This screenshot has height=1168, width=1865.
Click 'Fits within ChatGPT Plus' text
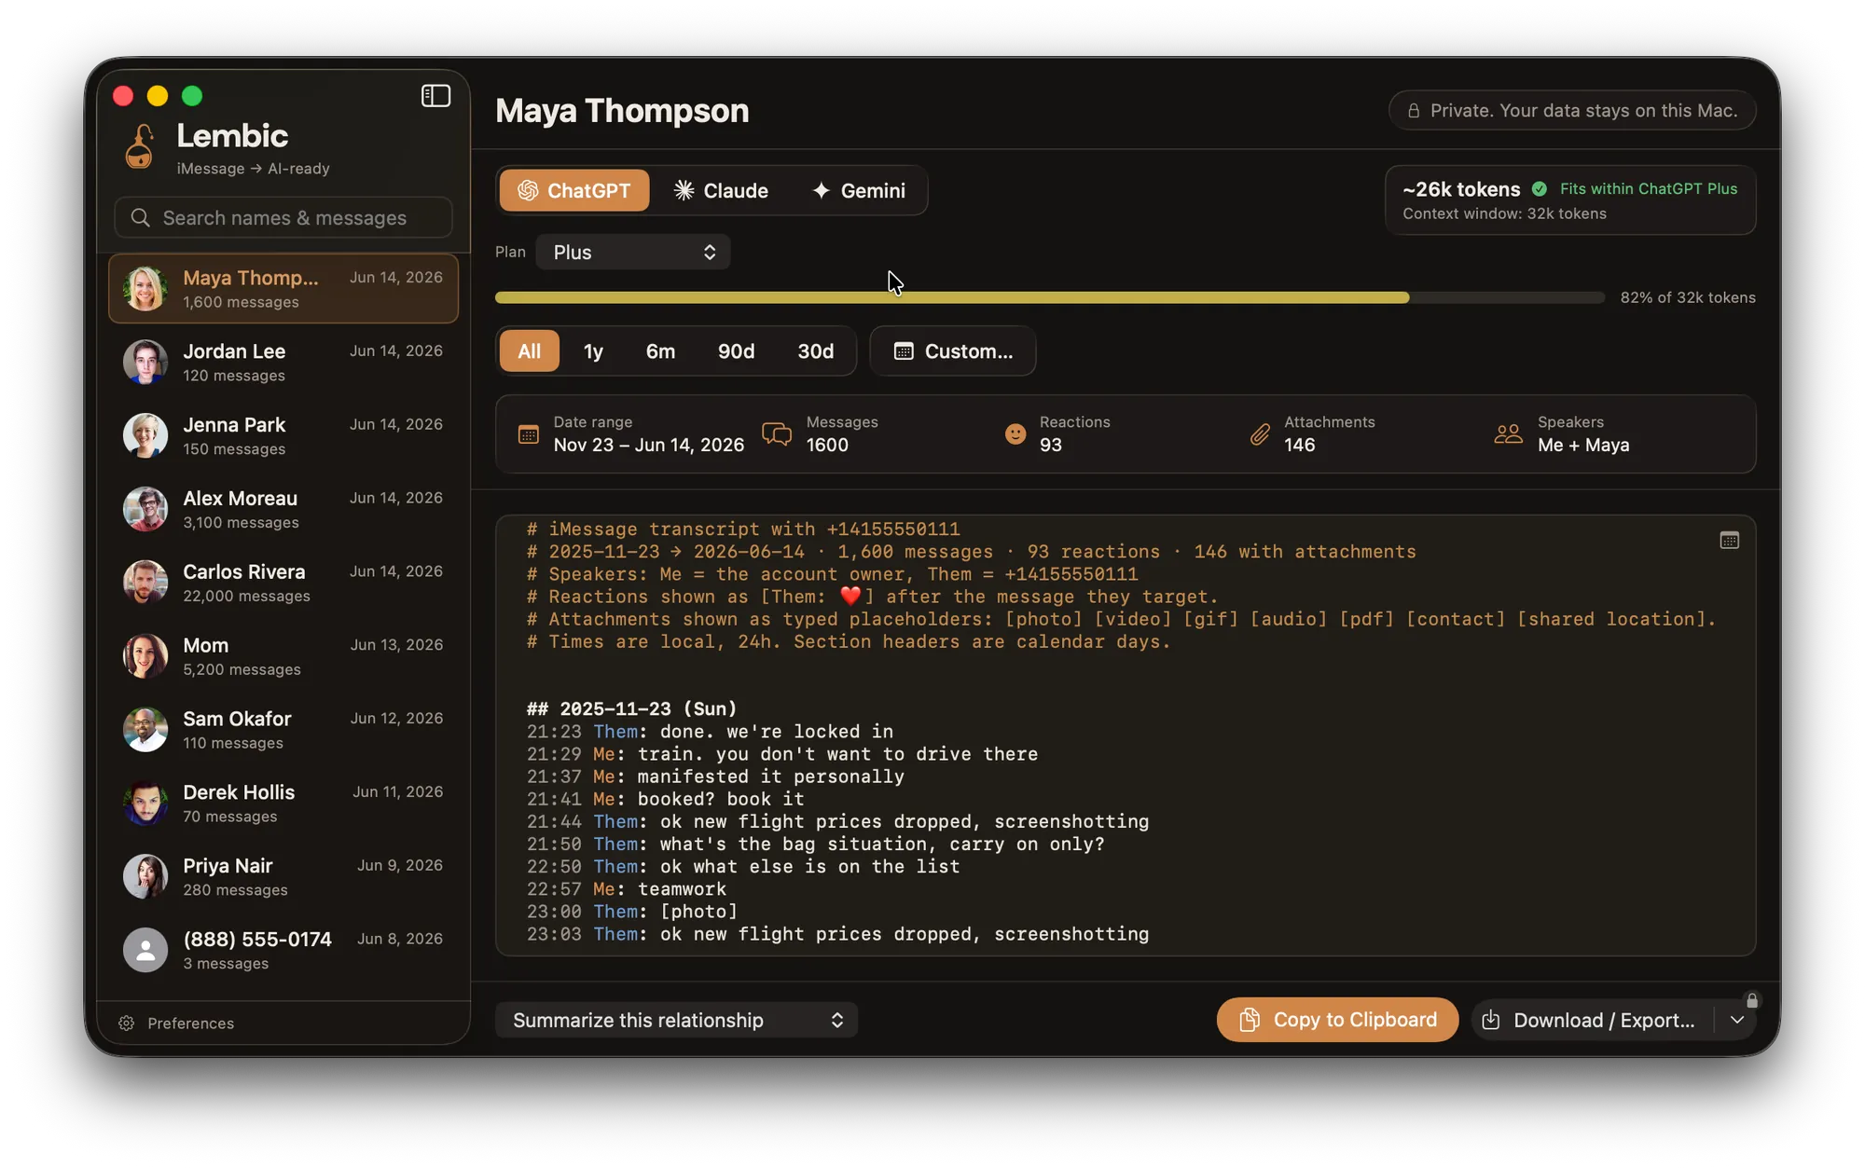(x=1649, y=188)
